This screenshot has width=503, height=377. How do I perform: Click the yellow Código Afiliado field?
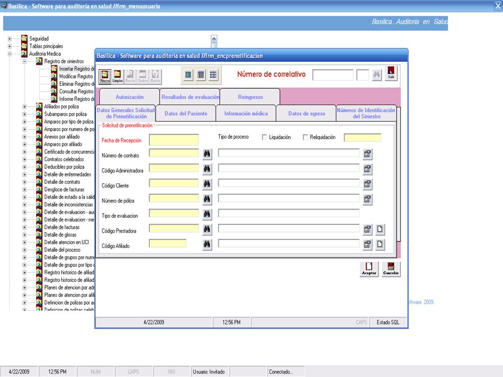[x=168, y=243]
